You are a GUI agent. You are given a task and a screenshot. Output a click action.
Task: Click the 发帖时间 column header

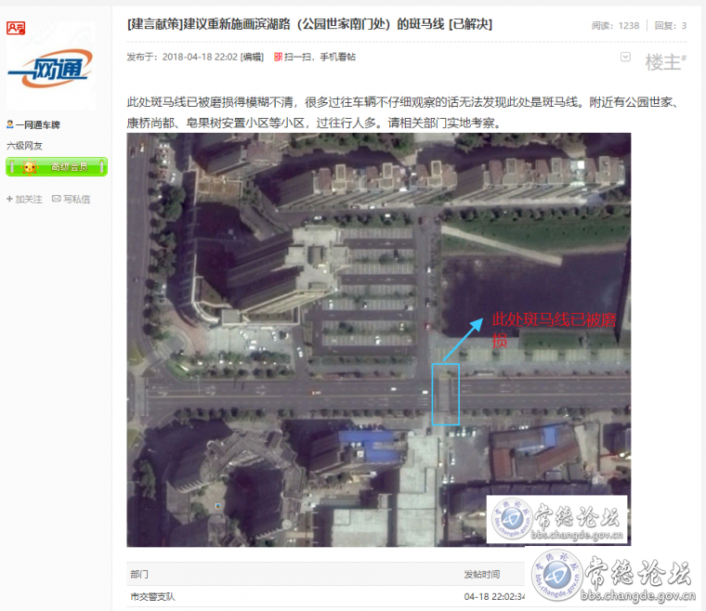pos(482,574)
